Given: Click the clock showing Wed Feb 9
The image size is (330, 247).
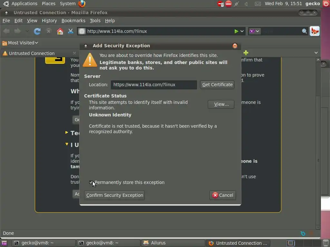Looking at the screenshot, I should [x=283, y=4].
